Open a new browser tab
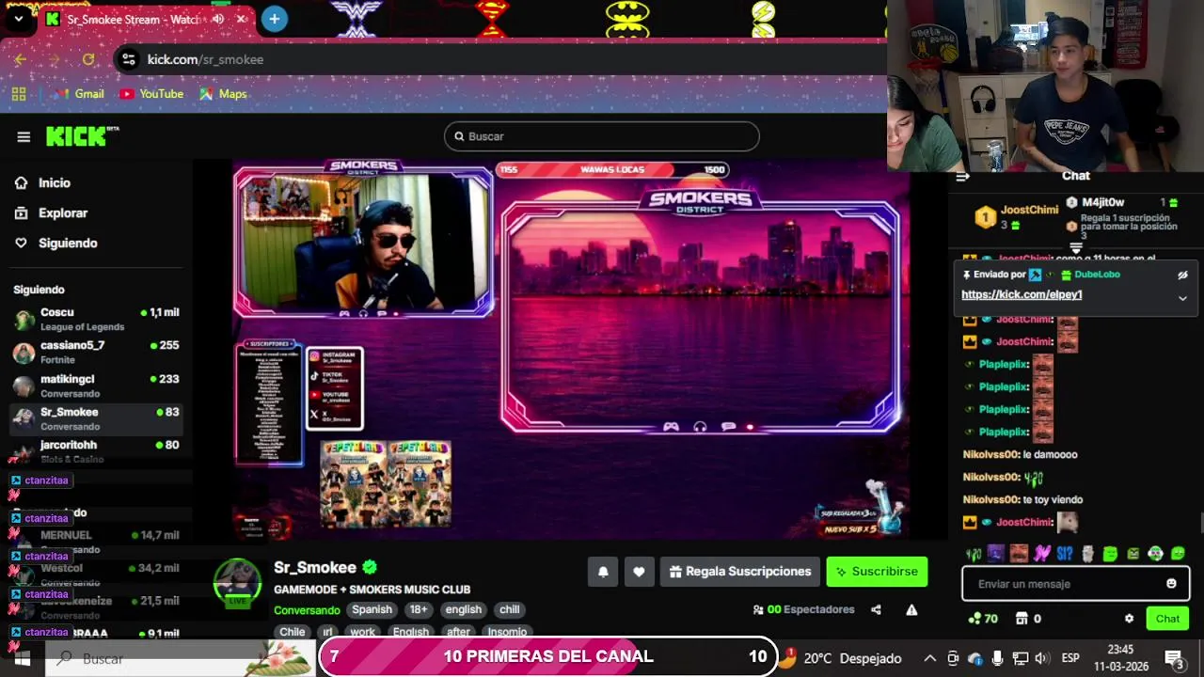 (x=275, y=19)
